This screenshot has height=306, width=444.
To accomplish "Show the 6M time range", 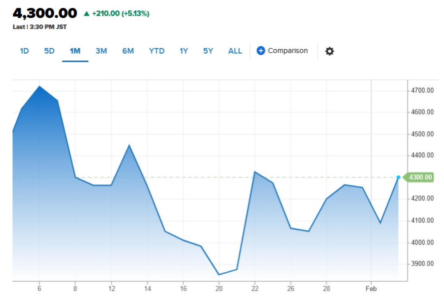I will 128,51.
